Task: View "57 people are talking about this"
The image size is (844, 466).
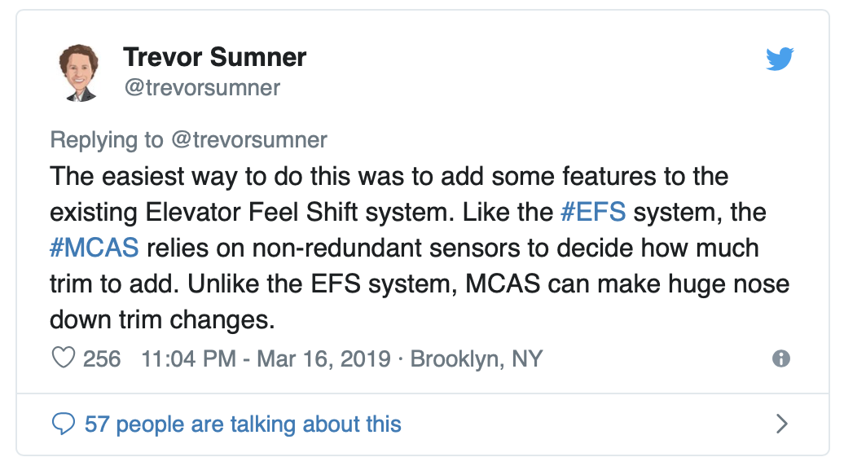Action: (243, 424)
